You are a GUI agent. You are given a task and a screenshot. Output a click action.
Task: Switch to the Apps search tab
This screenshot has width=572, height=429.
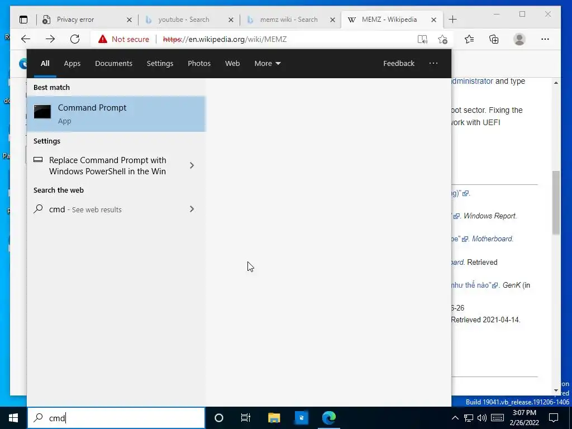(x=72, y=64)
